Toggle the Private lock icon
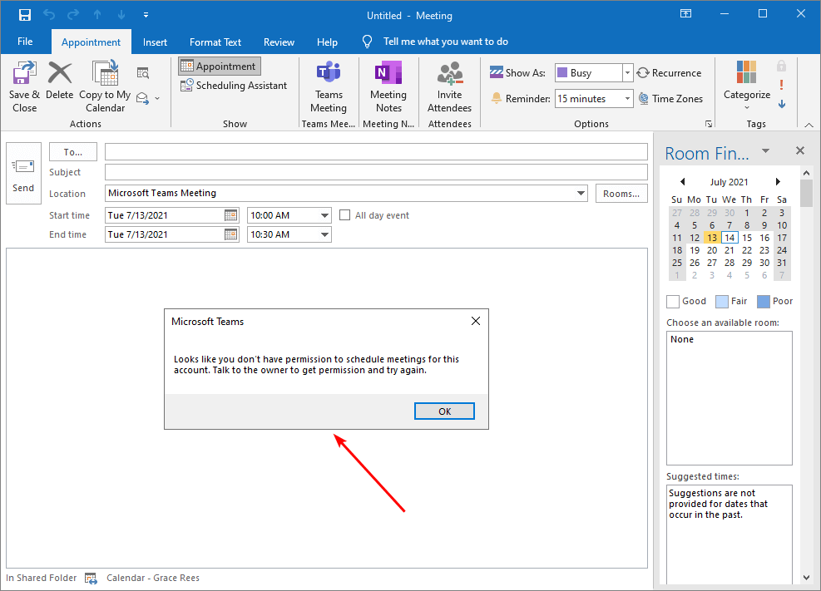The width and height of the screenshot is (821, 591). pos(781,66)
